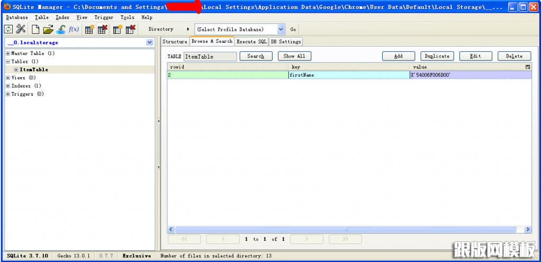Open the View menu
The width and height of the screenshot is (542, 262).
click(82, 17)
